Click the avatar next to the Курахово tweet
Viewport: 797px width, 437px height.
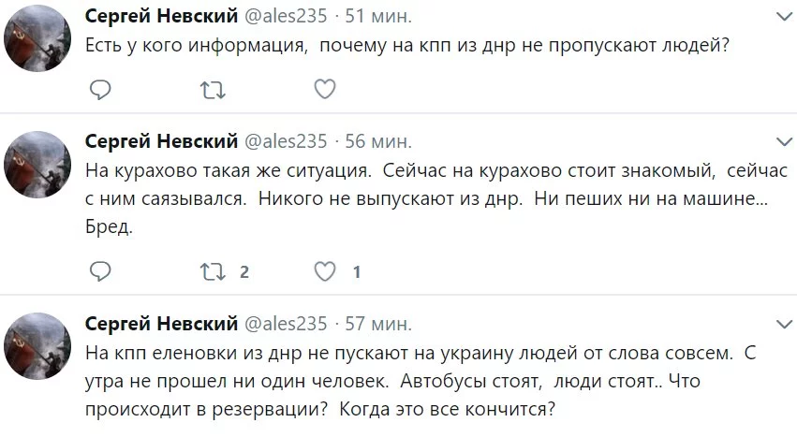37,164
